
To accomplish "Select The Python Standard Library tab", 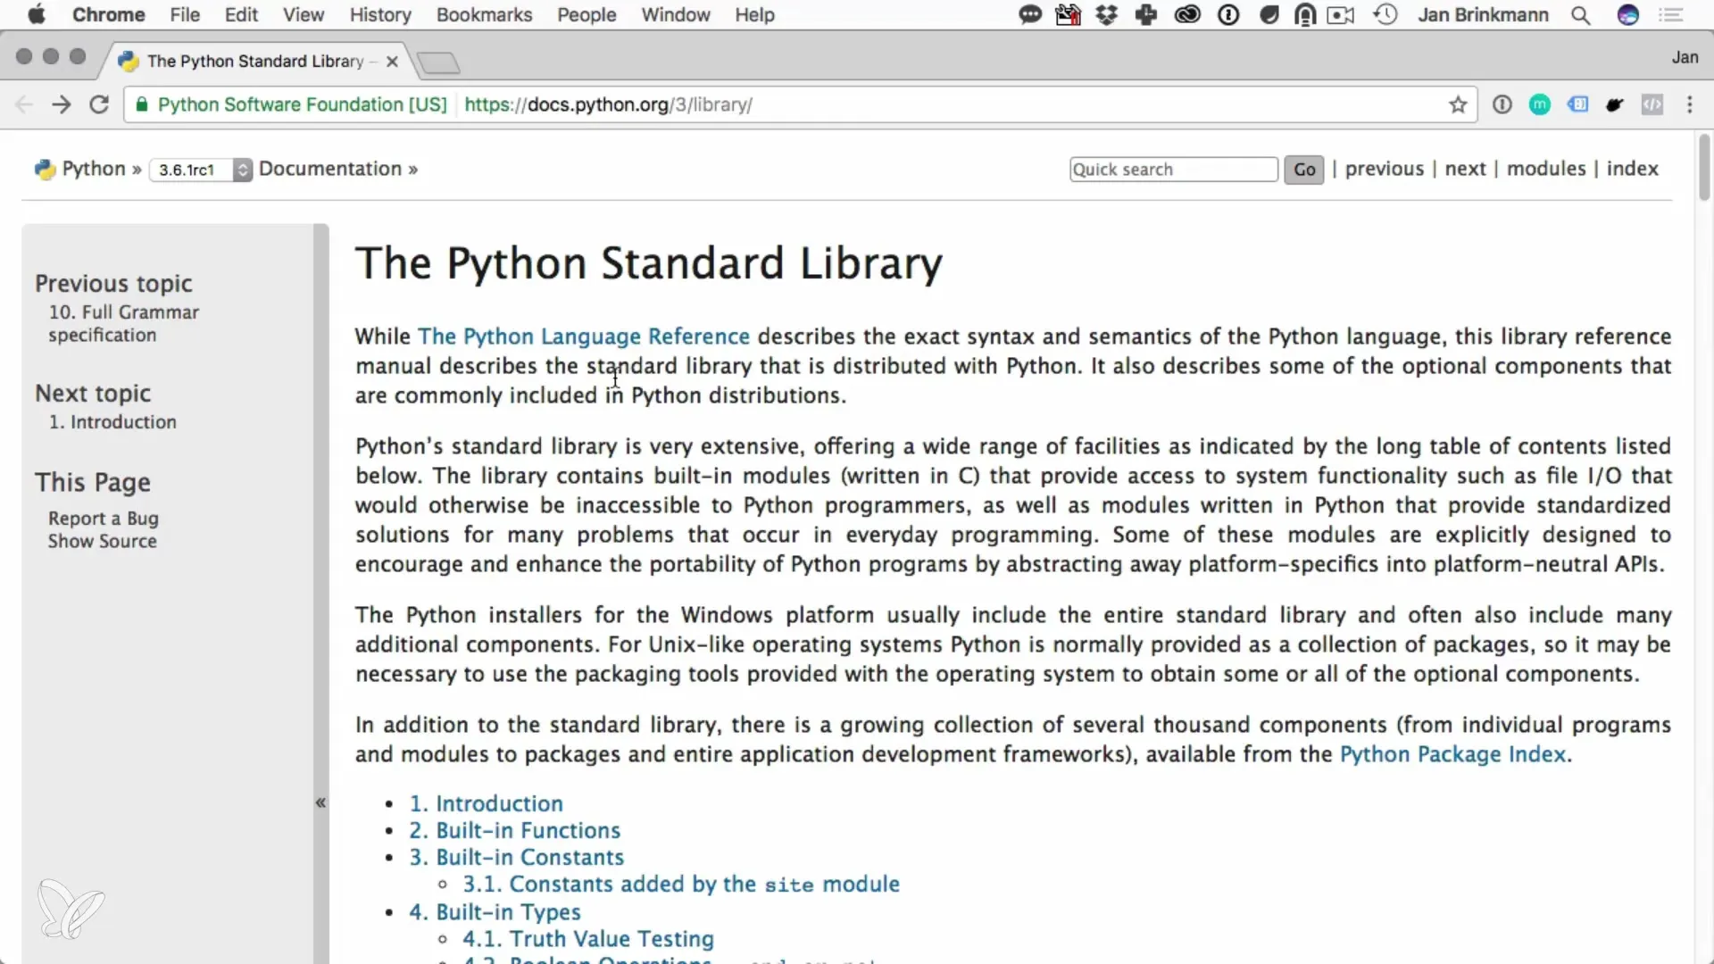I will click(x=254, y=61).
